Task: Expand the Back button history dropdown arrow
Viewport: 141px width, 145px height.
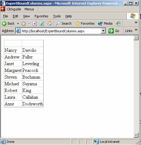Action: pyautogui.click(x=18, y=24)
